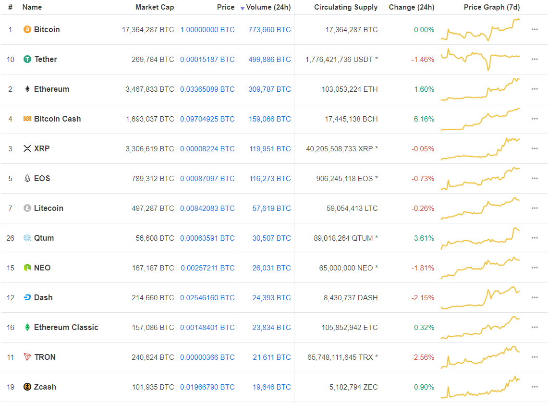Viewport: 560px width, 404px height.
Task: Open more options menu for Ethereum row
Action: click(x=534, y=89)
